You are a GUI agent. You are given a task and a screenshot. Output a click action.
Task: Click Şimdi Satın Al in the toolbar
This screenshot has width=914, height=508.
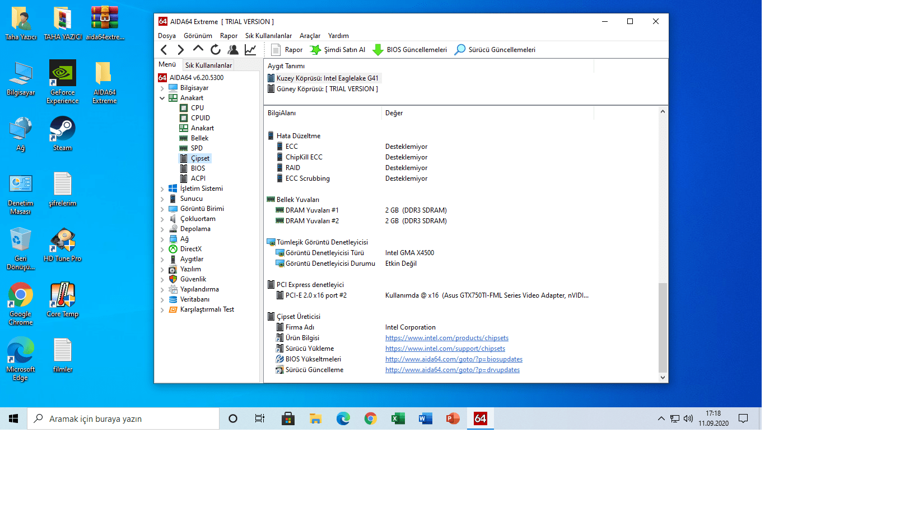(x=338, y=50)
